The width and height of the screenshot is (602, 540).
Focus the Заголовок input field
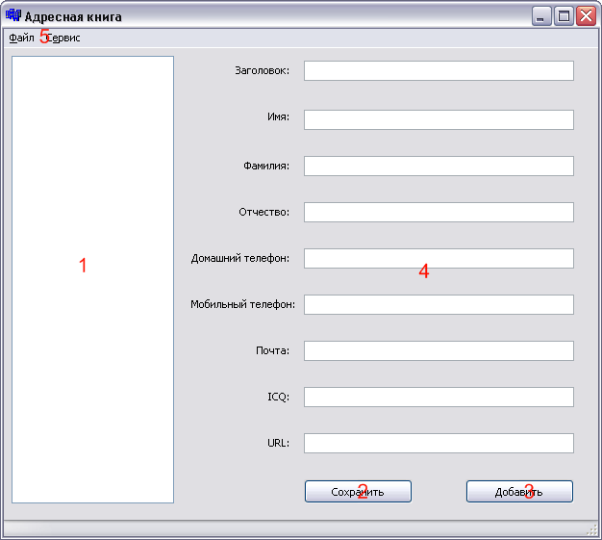(x=439, y=70)
